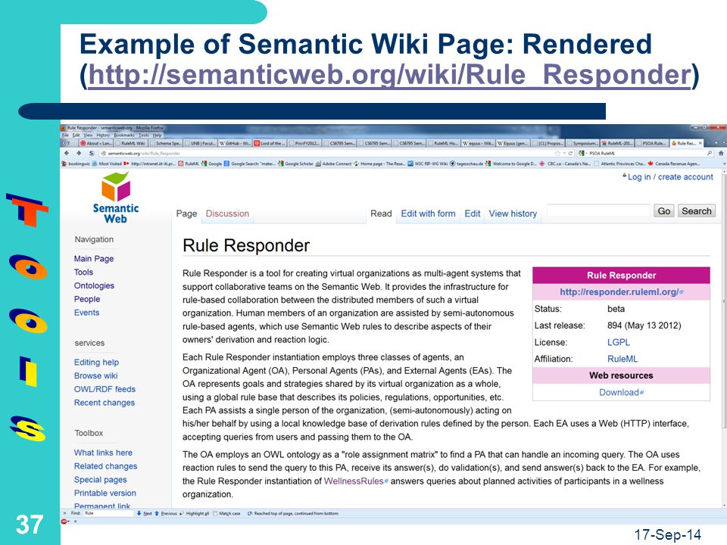Open What links here link
This screenshot has width=727, height=545.
[x=103, y=453]
